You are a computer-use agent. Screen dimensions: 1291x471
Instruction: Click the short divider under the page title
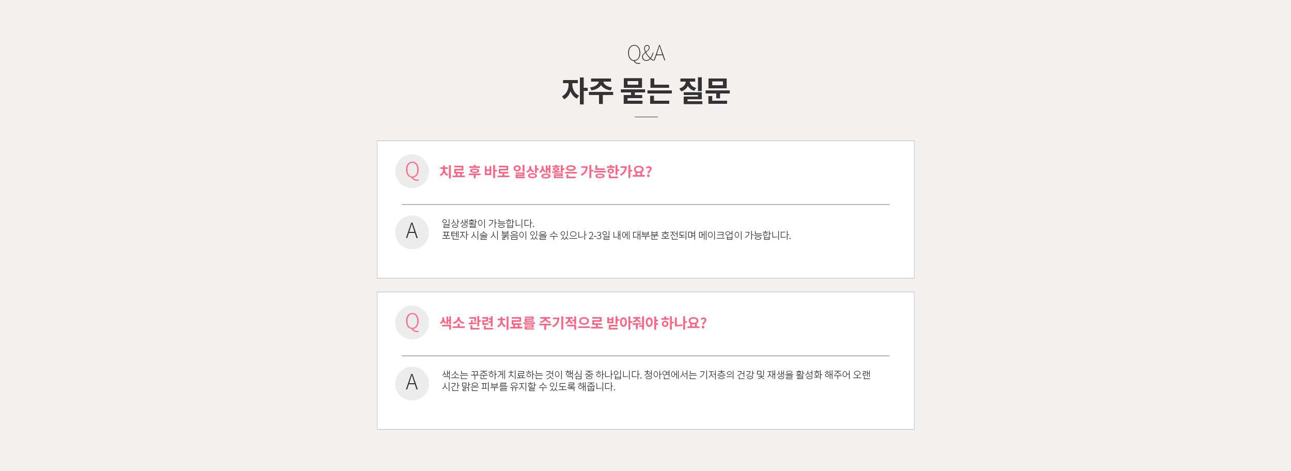pos(646,117)
